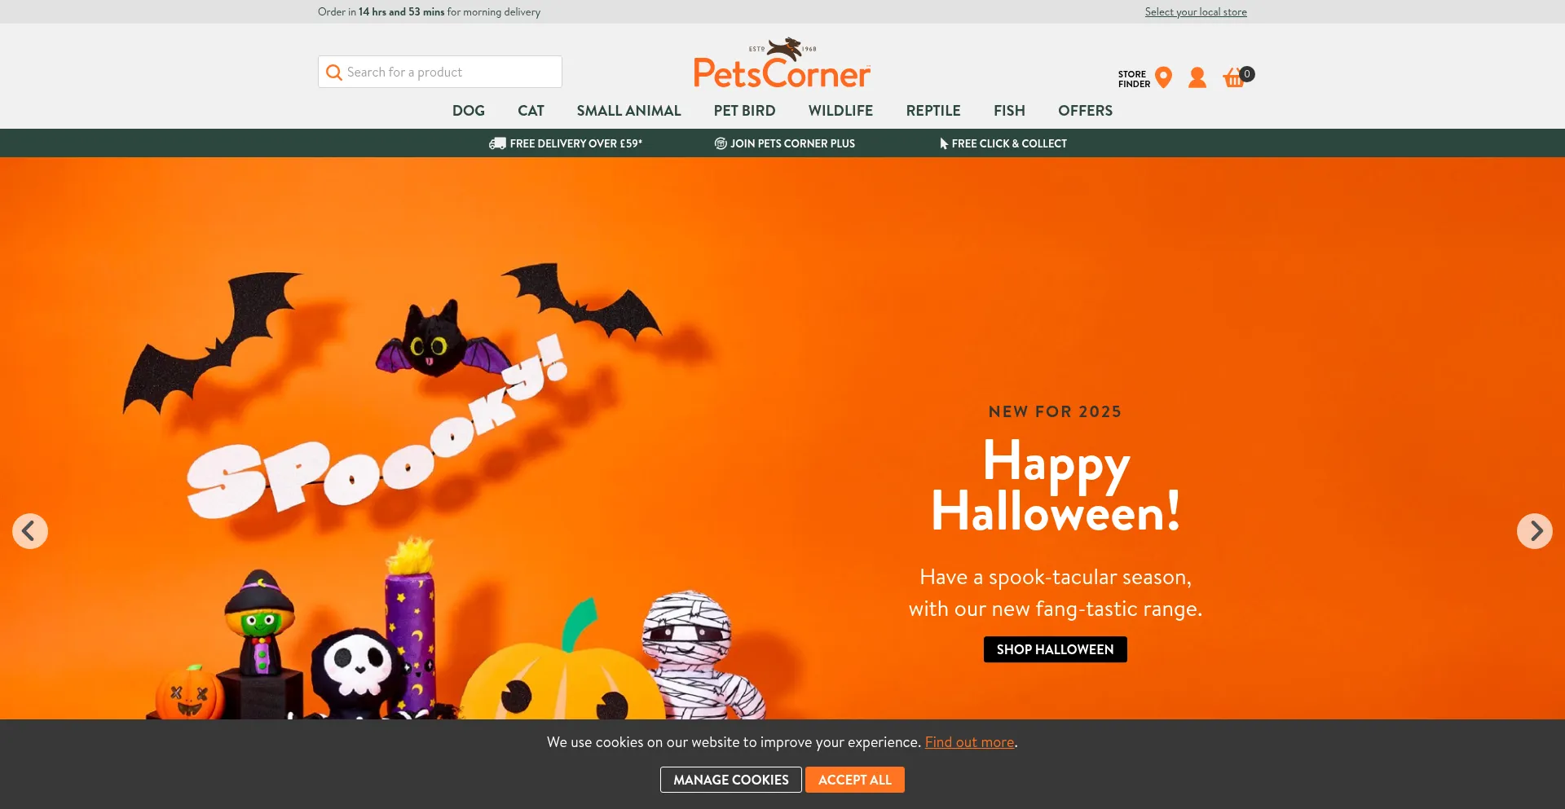Screen dimensions: 1565x809
Task: Focus the Search for a product field
Action: click(x=440, y=72)
